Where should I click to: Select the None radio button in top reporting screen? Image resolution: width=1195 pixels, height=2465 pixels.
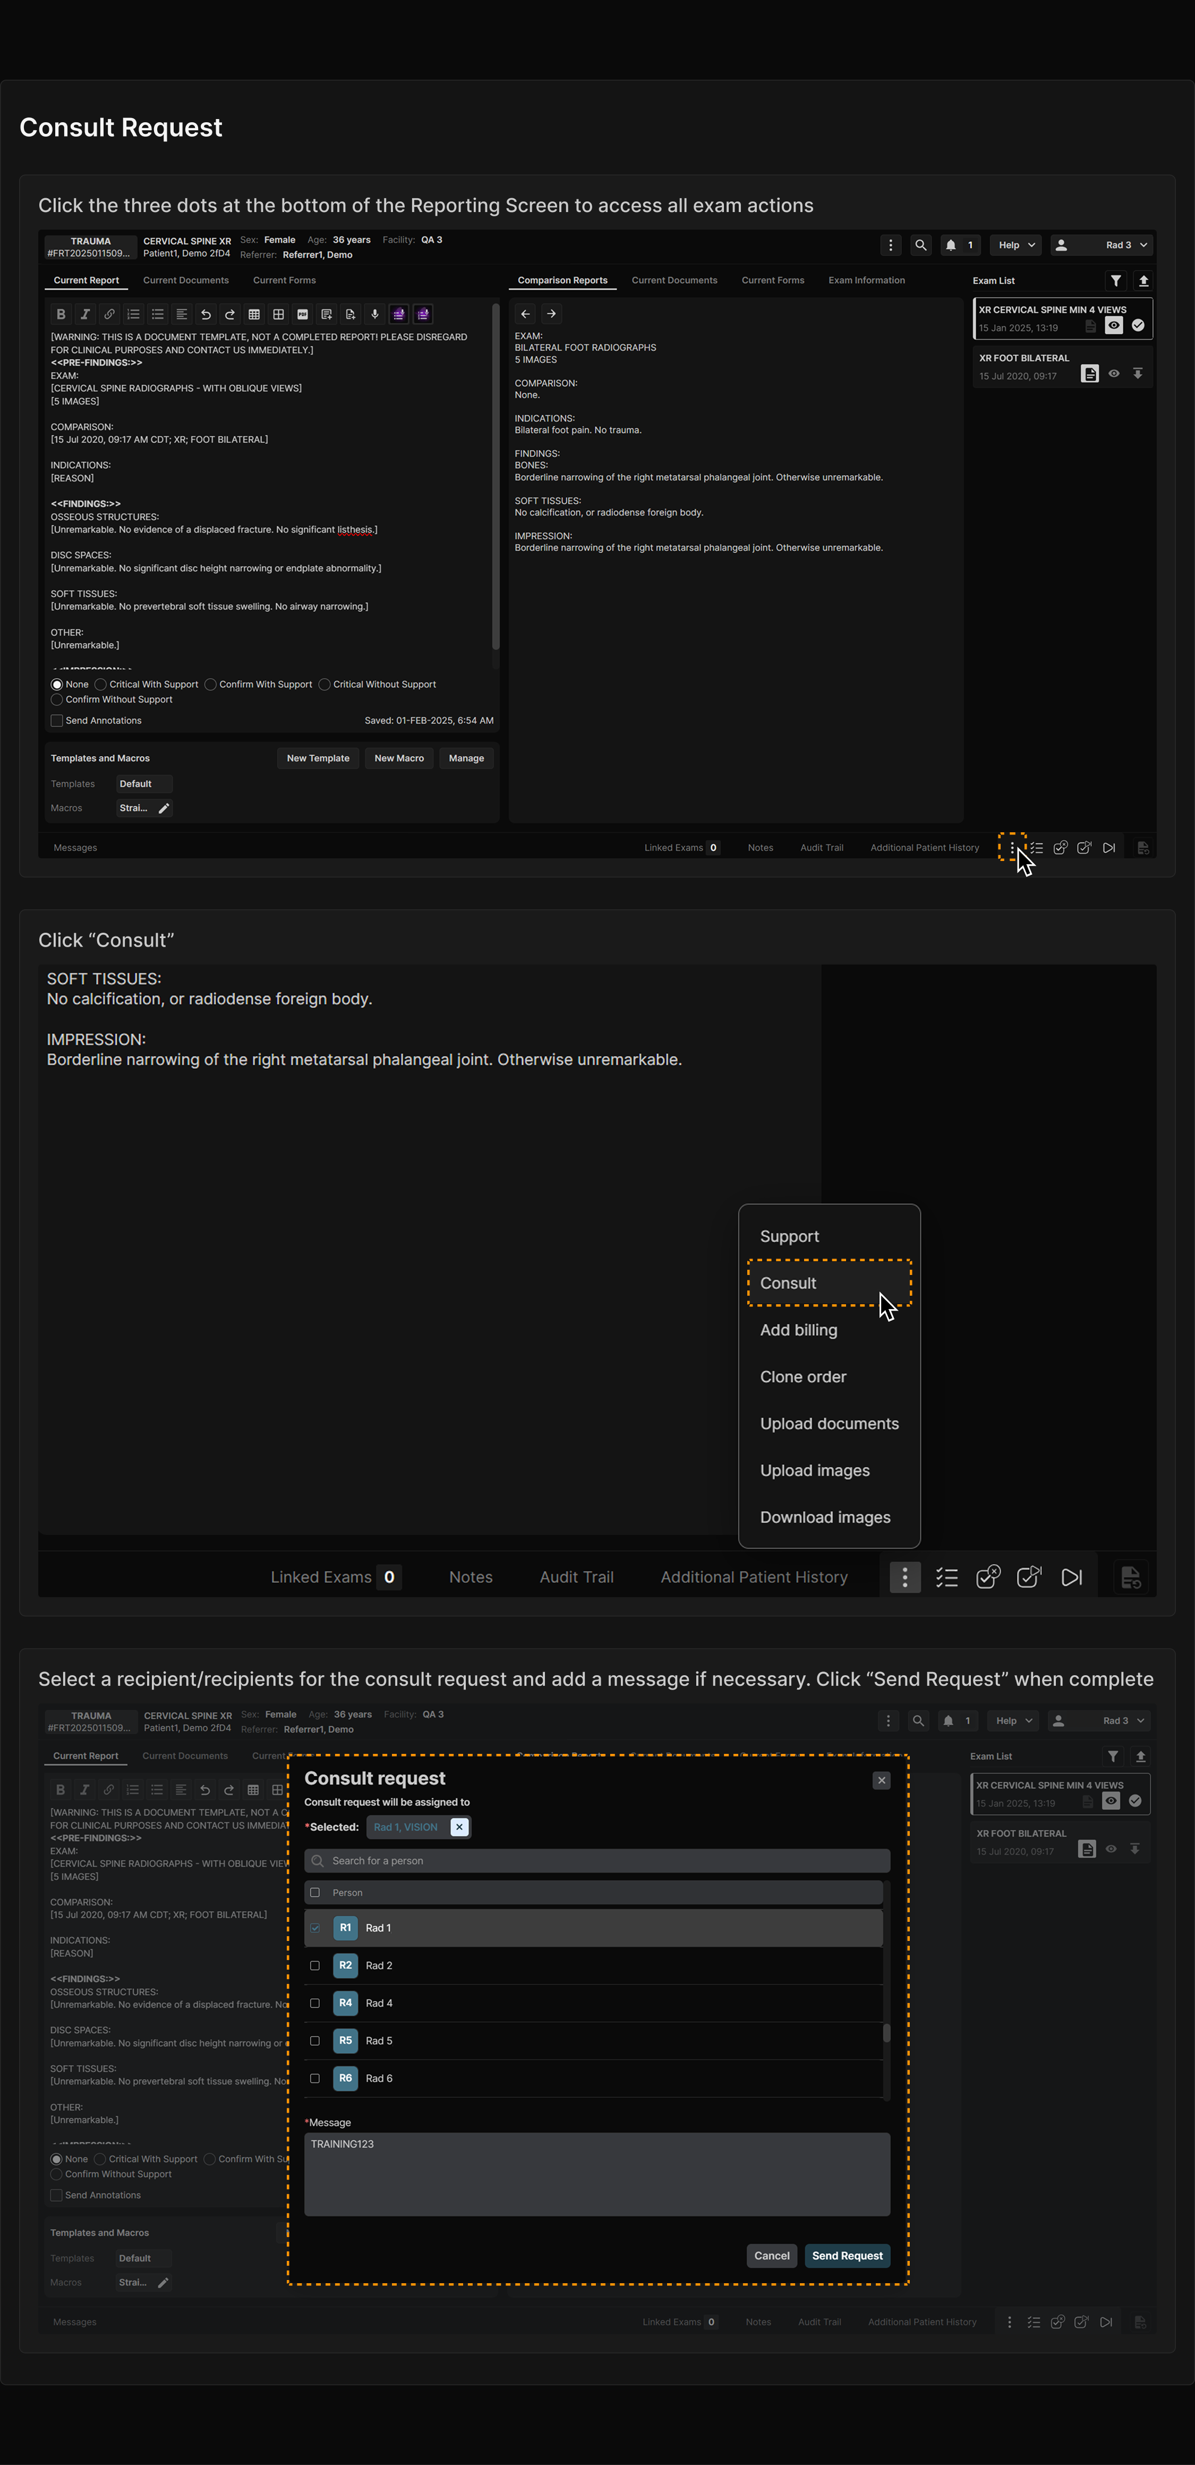(57, 684)
